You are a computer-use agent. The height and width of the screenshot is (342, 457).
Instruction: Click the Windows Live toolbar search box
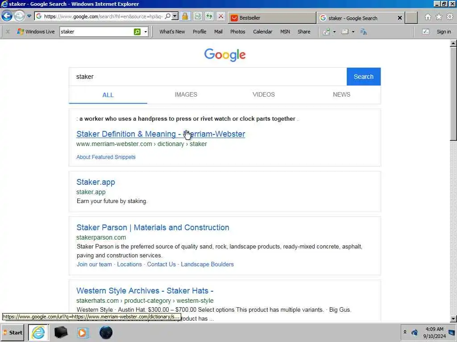(96, 32)
